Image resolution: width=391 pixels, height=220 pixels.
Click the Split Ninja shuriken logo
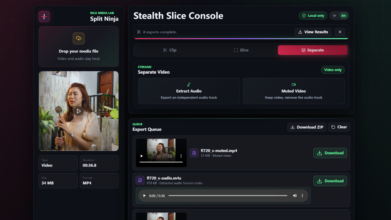(x=44, y=16)
